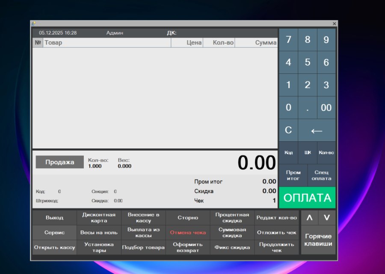Tap the decimal point key

click(308, 108)
